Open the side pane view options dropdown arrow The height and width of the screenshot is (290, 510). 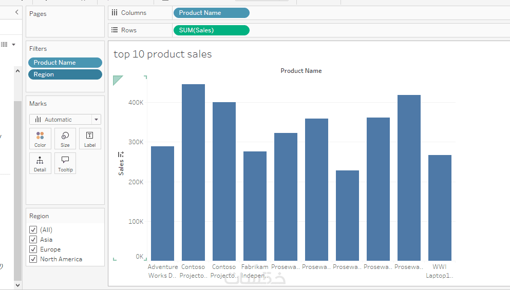14,45
